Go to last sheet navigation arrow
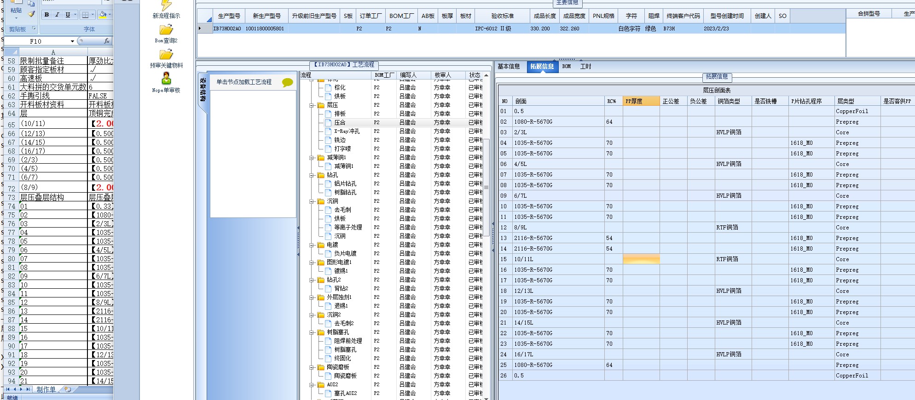 pos(28,389)
